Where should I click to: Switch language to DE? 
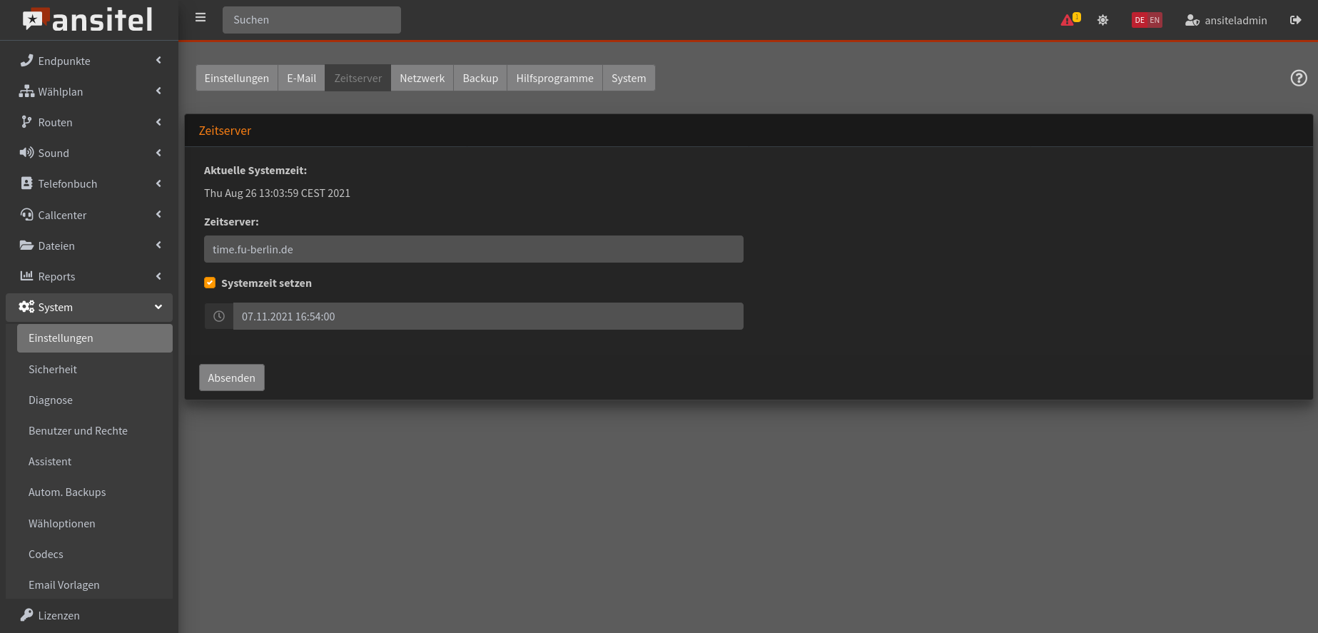[1140, 20]
